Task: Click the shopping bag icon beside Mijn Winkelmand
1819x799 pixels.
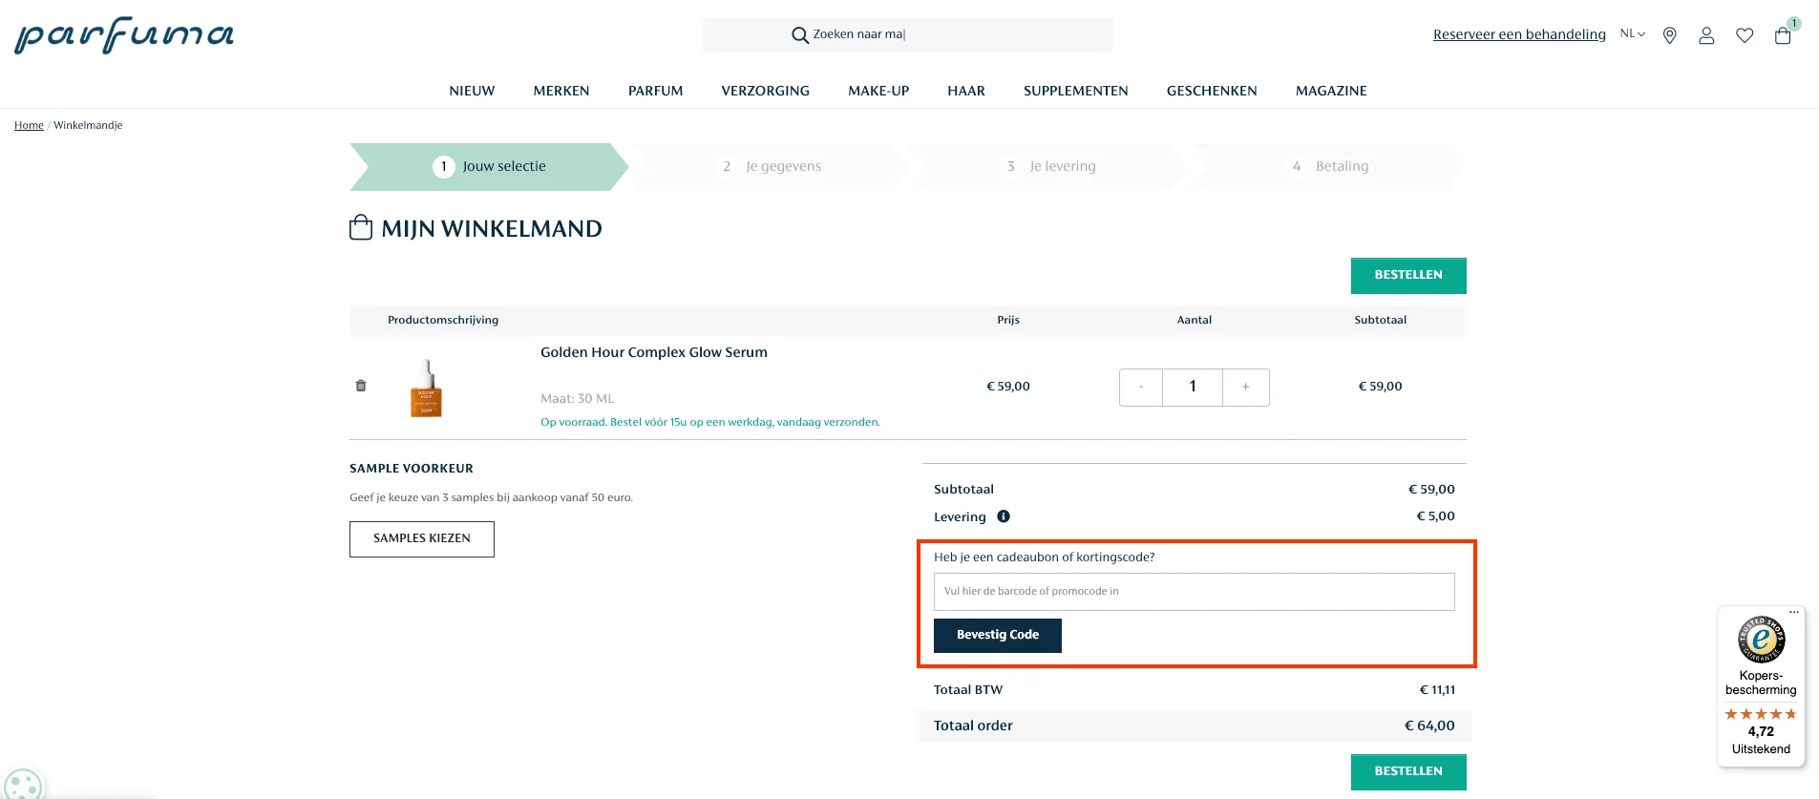Action: pos(361,227)
